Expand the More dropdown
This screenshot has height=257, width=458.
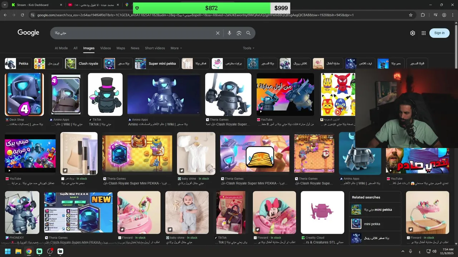(176, 48)
